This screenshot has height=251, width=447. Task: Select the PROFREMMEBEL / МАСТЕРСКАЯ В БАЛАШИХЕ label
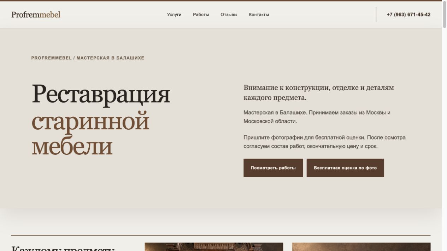coord(88,58)
